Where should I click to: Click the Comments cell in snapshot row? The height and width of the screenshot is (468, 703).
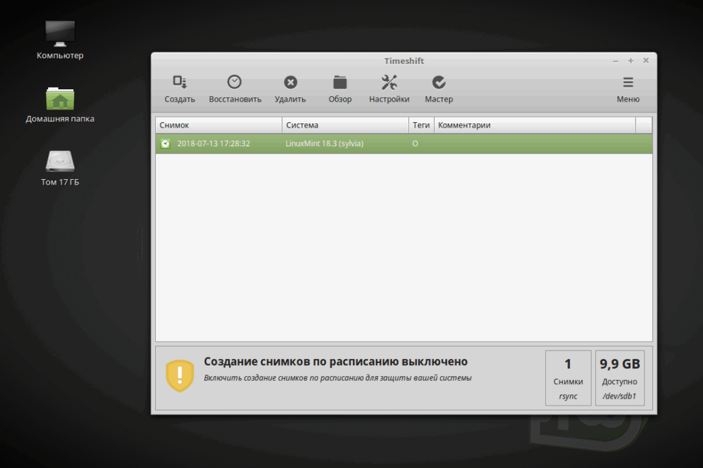[535, 143]
